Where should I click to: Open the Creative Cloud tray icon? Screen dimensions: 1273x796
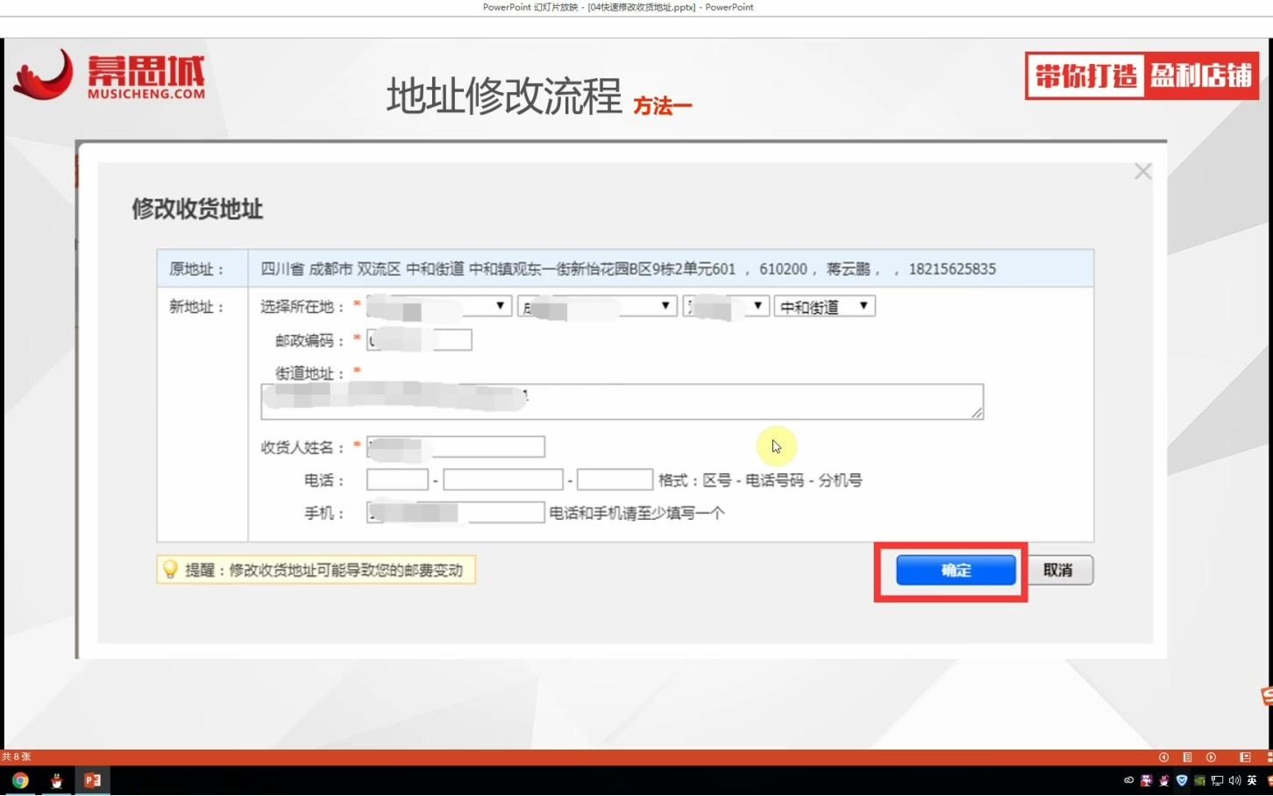point(1128,780)
